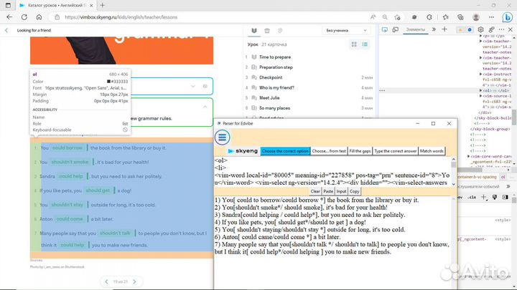Open the lesson plan bookmark tab

(x=254, y=31)
